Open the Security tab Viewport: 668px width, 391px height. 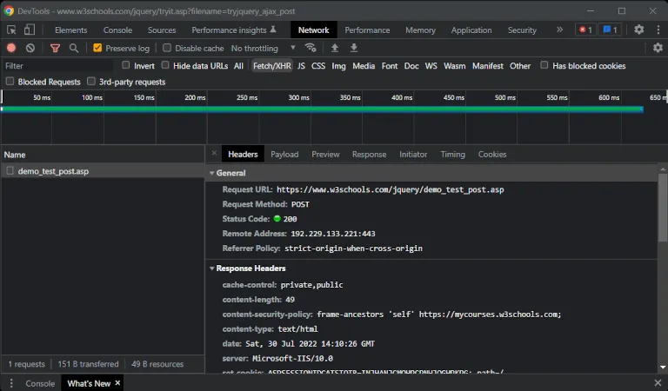click(522, 30)
